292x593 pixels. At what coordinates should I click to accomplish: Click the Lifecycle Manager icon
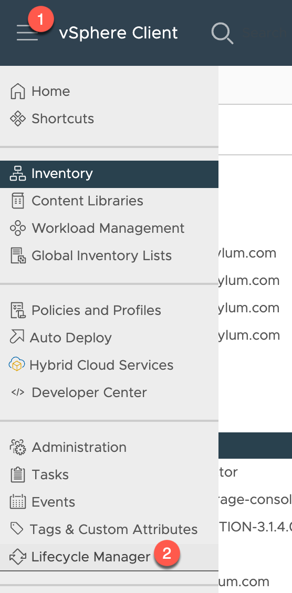[17, 557]
